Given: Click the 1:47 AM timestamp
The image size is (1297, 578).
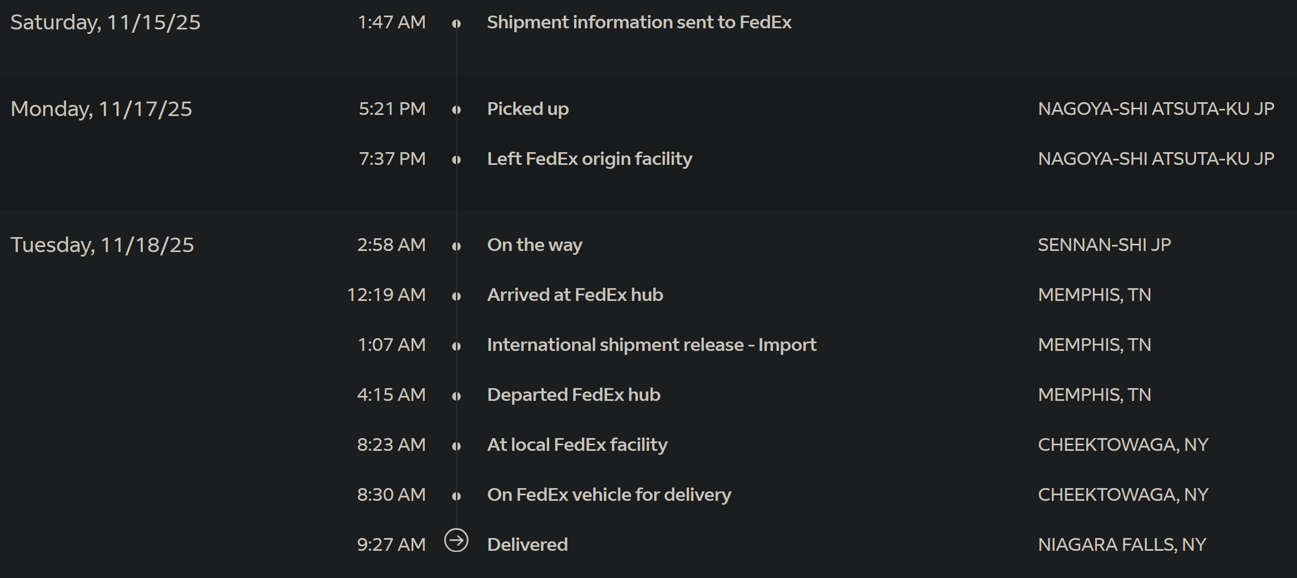Looking at the screenshot, I should [392, 22].
